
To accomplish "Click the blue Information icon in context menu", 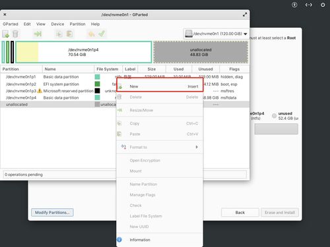I will coord(119,240).
